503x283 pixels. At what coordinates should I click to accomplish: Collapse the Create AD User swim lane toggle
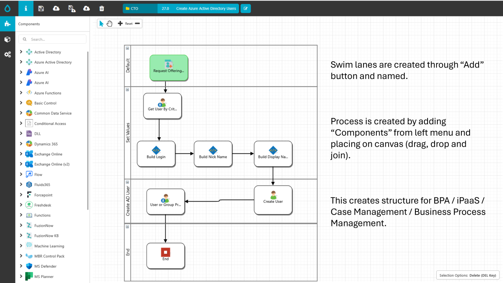127,182
